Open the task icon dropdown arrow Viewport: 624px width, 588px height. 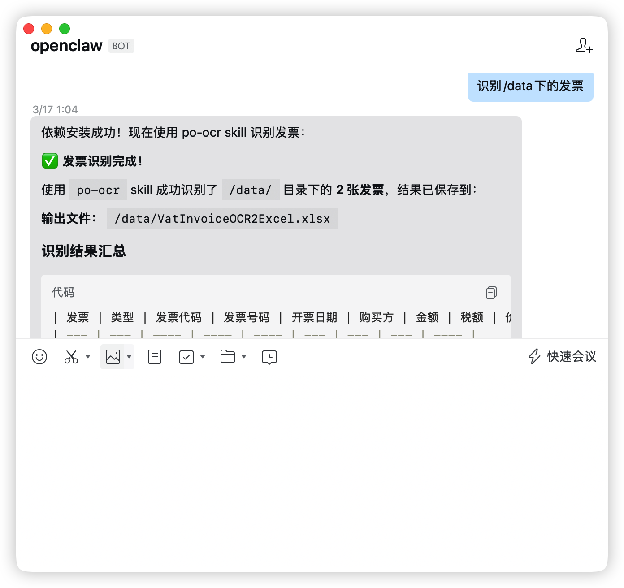tap(203, 357)
